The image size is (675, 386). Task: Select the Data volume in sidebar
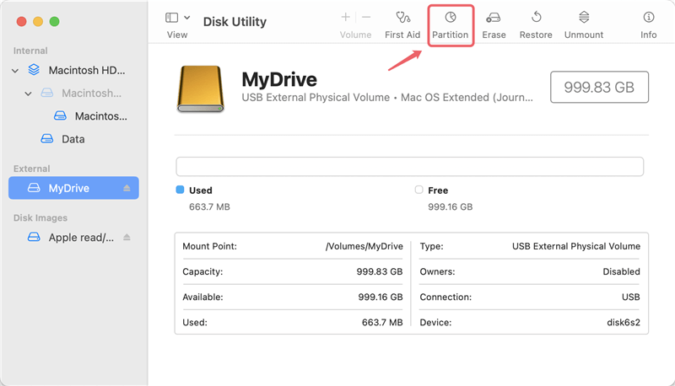(x=73, y=139)
